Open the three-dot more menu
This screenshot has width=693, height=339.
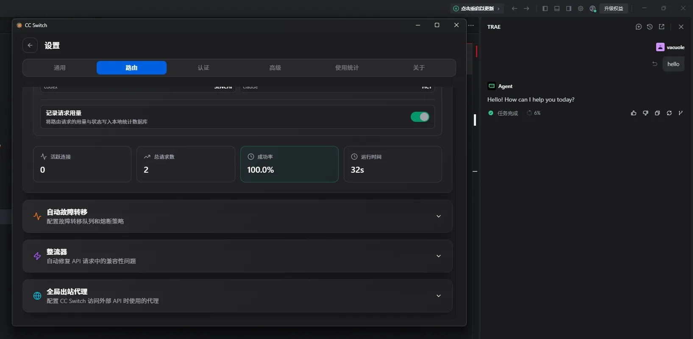pos(471,25)
